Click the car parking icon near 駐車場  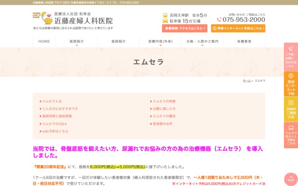click(165, 20)
